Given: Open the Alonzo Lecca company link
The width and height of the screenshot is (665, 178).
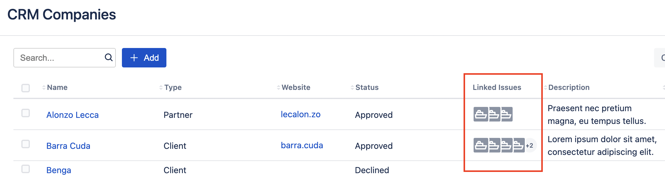Looking at the screenshot, I should pos(73,115).
